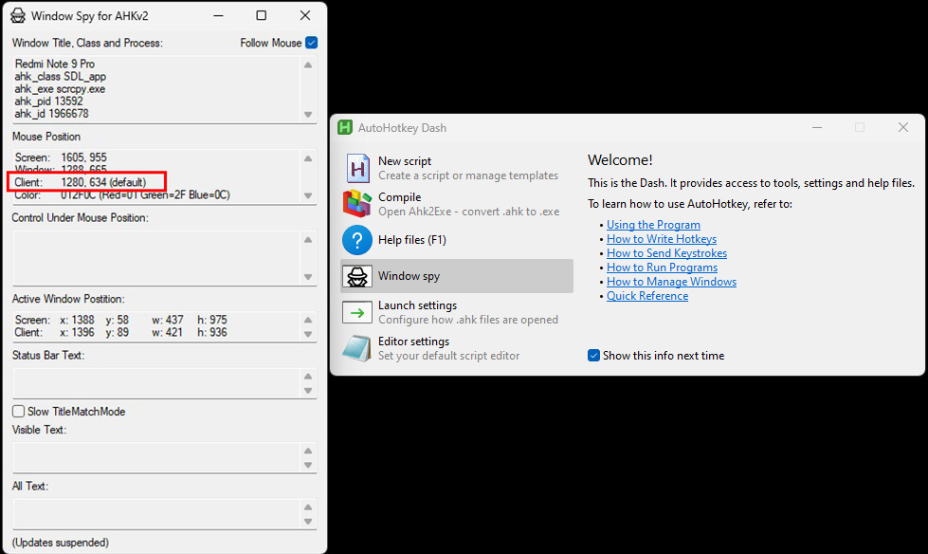Viewport: 928px width, 554px height.
Task: Click scroll down arrow in Status Bar Text box
Action: [308, 391]
